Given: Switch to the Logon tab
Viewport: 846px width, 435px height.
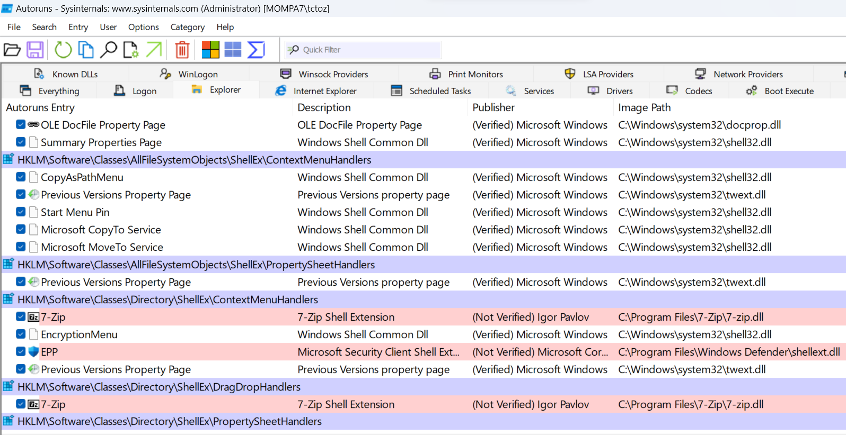Looking at the screenshot, I should coord(136,90).
